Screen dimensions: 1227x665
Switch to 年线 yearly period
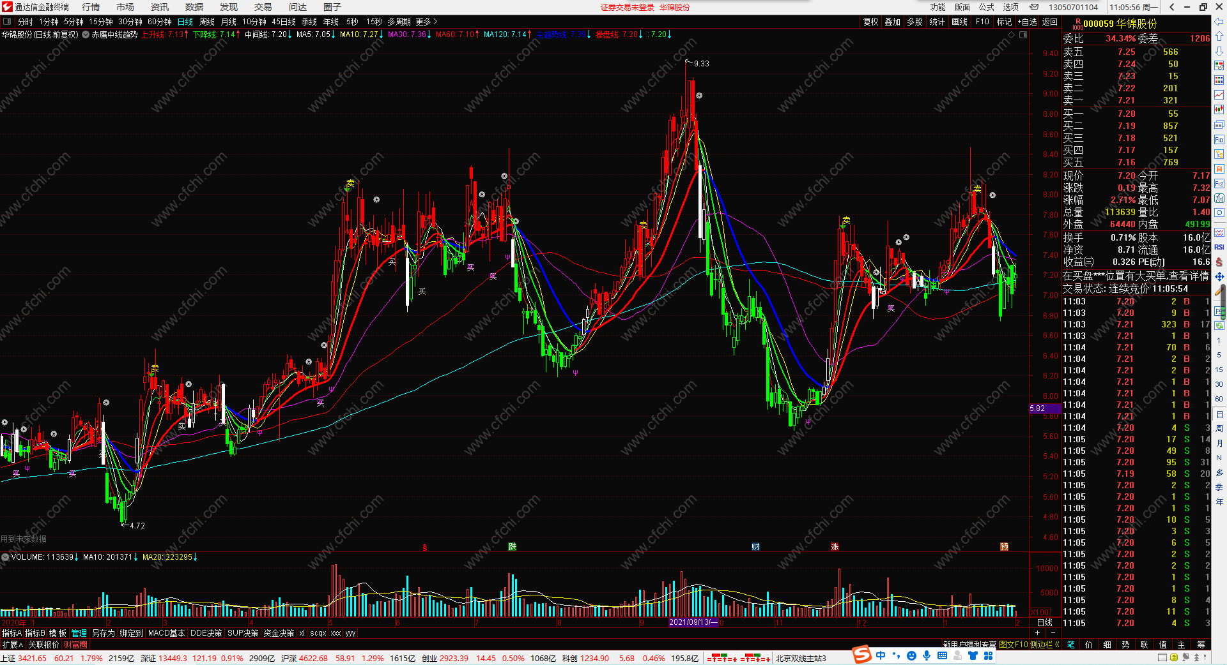click(x=331, y=22)
